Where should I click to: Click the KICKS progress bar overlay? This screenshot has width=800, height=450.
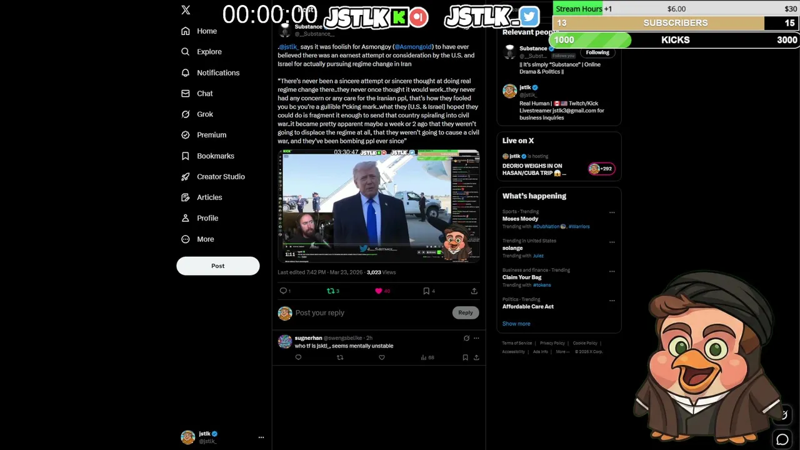(675, 40)
